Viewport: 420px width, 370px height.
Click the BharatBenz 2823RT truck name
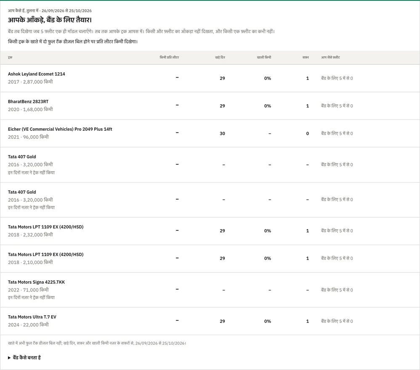(28, 101)
